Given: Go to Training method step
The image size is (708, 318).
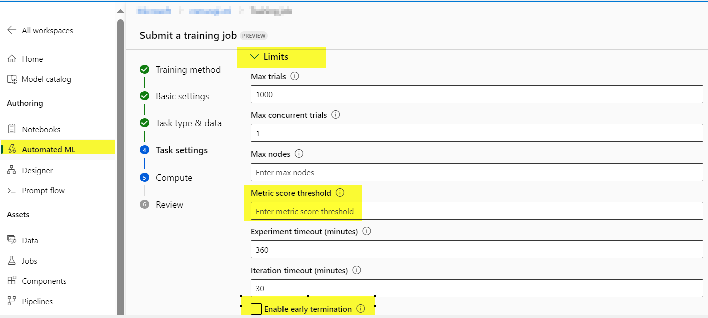Looking at the screenshot, I should pos(188,70).
